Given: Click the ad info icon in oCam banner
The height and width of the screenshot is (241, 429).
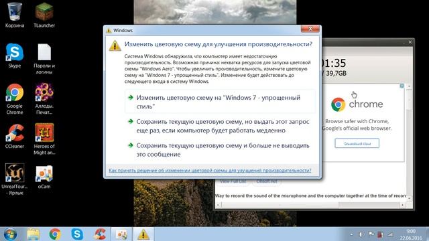Looking at the screenshot, I should (402, 86).
